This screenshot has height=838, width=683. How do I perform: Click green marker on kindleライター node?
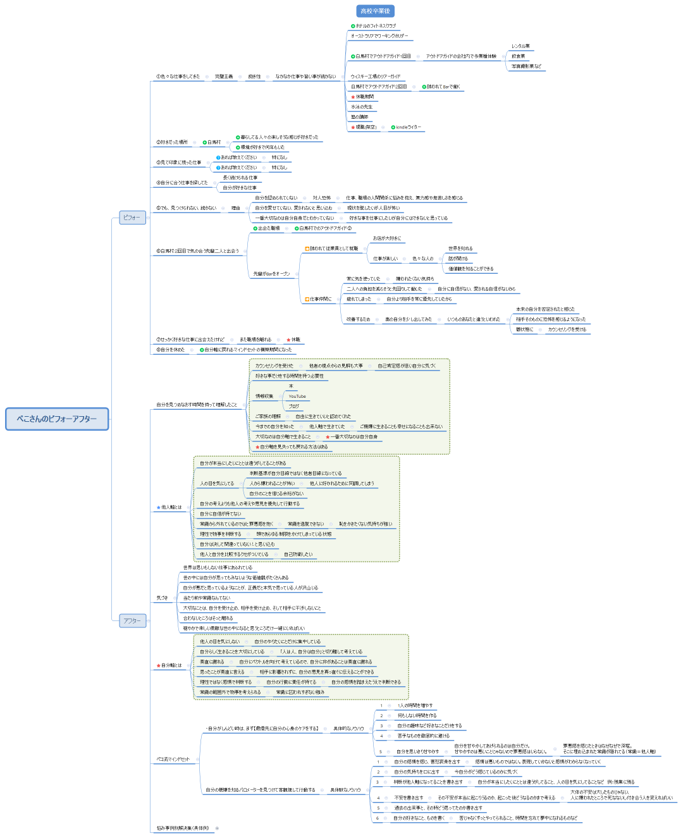pos(393,127)
